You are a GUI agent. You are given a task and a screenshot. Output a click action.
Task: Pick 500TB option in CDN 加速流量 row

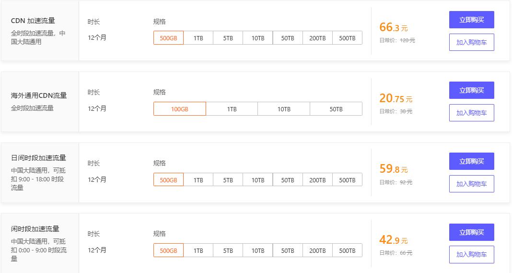(x=347, y=38)
